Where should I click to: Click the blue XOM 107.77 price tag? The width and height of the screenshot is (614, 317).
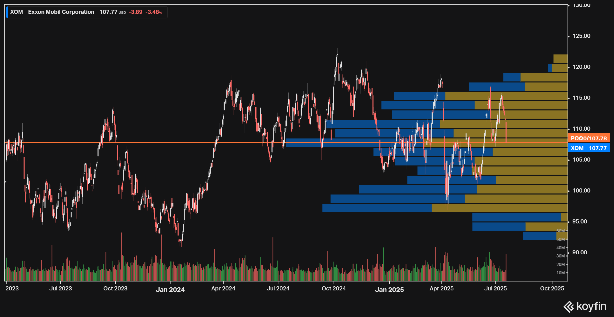pyautogui.click(x=588, y=148)
